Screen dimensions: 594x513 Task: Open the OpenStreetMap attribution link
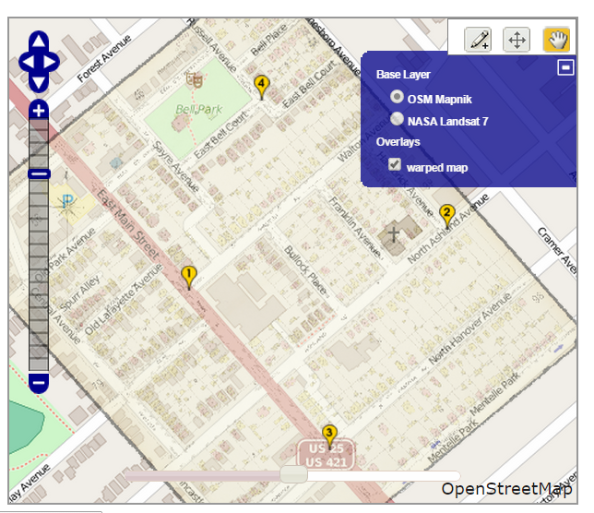point(505,489)
